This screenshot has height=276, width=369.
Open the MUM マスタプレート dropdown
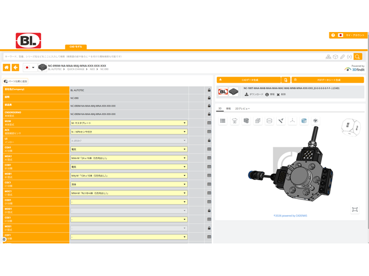[x=129, y=123]
